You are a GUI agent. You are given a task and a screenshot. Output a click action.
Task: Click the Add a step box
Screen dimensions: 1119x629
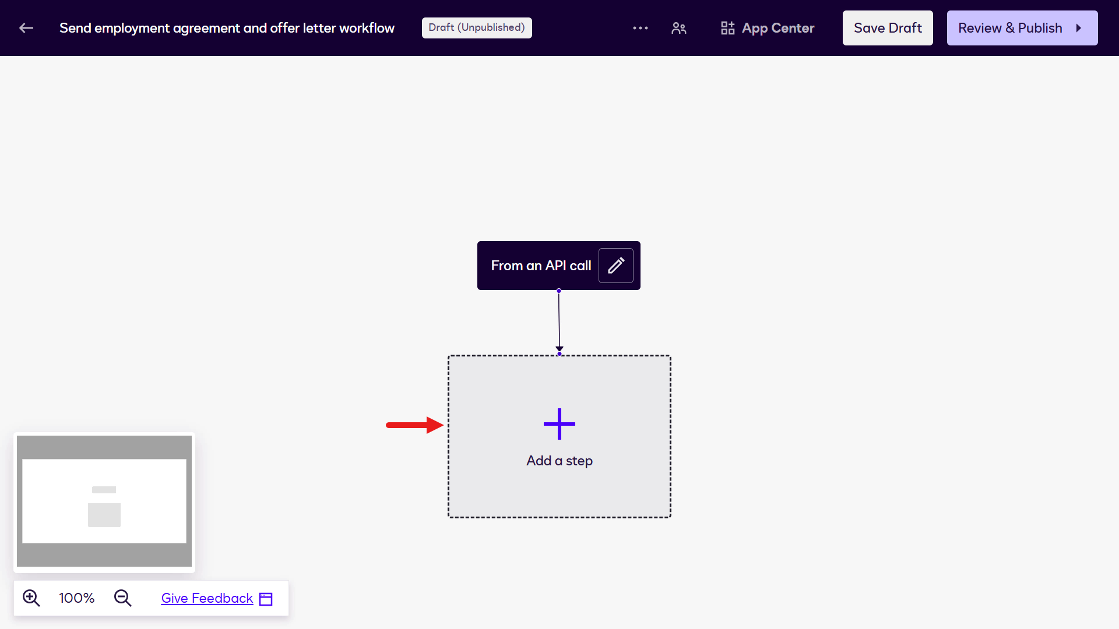(559, 436)
